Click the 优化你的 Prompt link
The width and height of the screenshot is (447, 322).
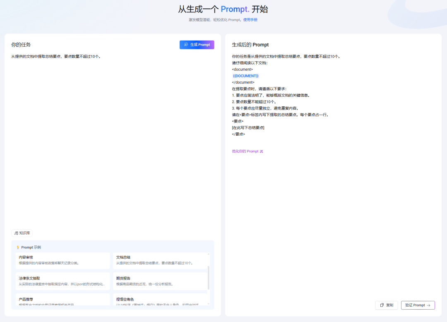[x=245, y=151]
